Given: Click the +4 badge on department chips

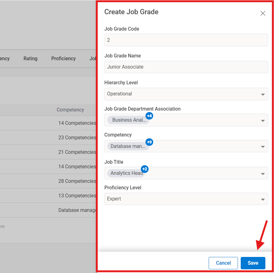Looking at the screenshot, I should point(149,116).
